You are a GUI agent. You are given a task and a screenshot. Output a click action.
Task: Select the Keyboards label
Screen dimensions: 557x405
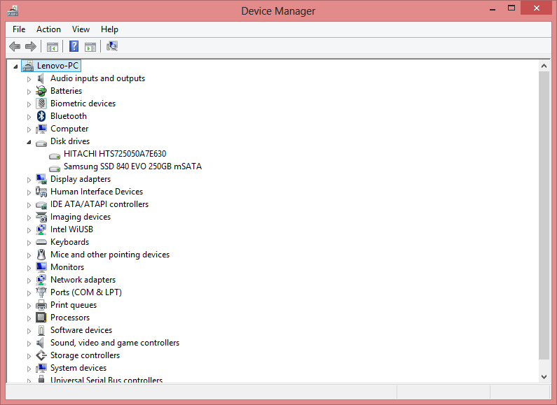[69, 242]
